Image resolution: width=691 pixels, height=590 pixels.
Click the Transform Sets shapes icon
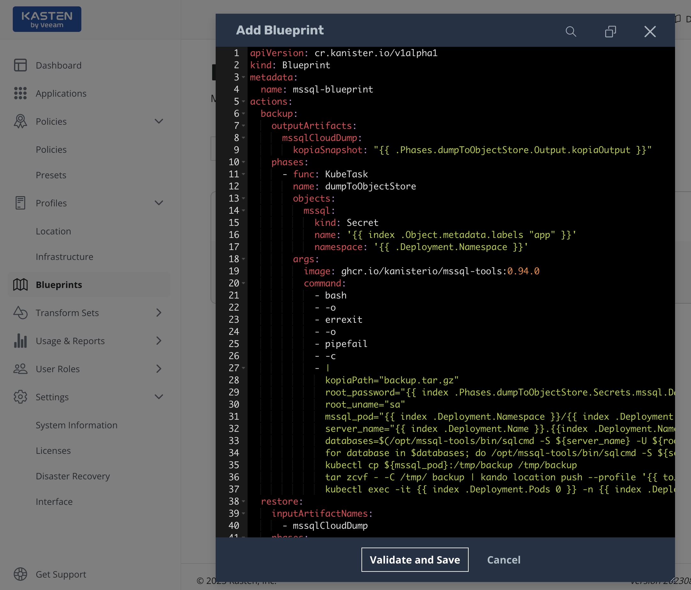point(20,313)
